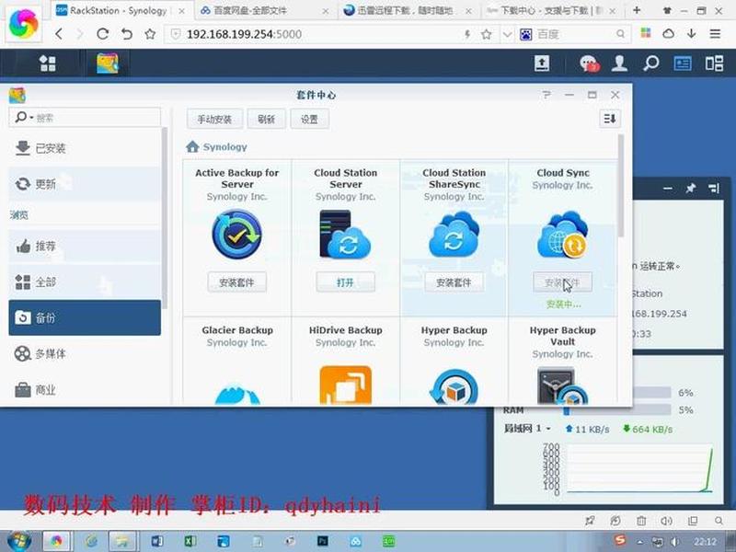The height and width of the screenshot is (552, 736).
Task: Open Cloud Station Server with 打开 button
Action: [x=346, y=282]
